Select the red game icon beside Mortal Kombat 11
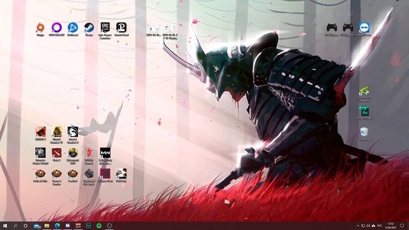The image size is (409, 230). coord(40,132)
